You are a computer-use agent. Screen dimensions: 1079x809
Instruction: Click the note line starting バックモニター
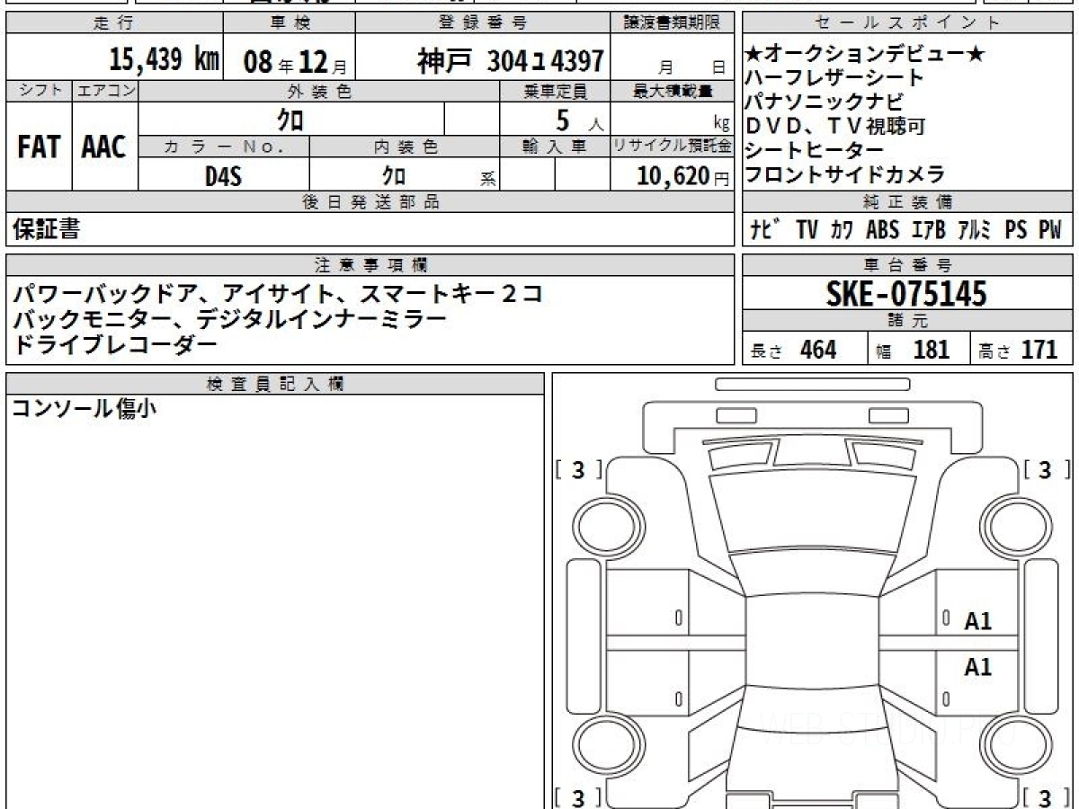[x=229, y=319]
